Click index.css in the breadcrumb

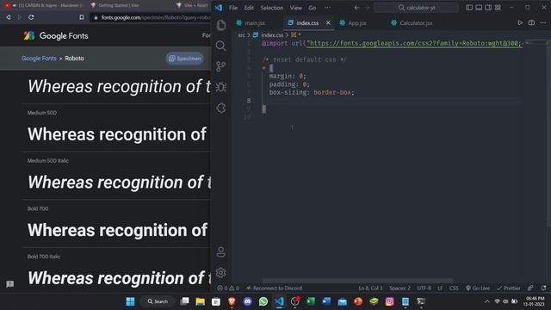coord(272,34)
